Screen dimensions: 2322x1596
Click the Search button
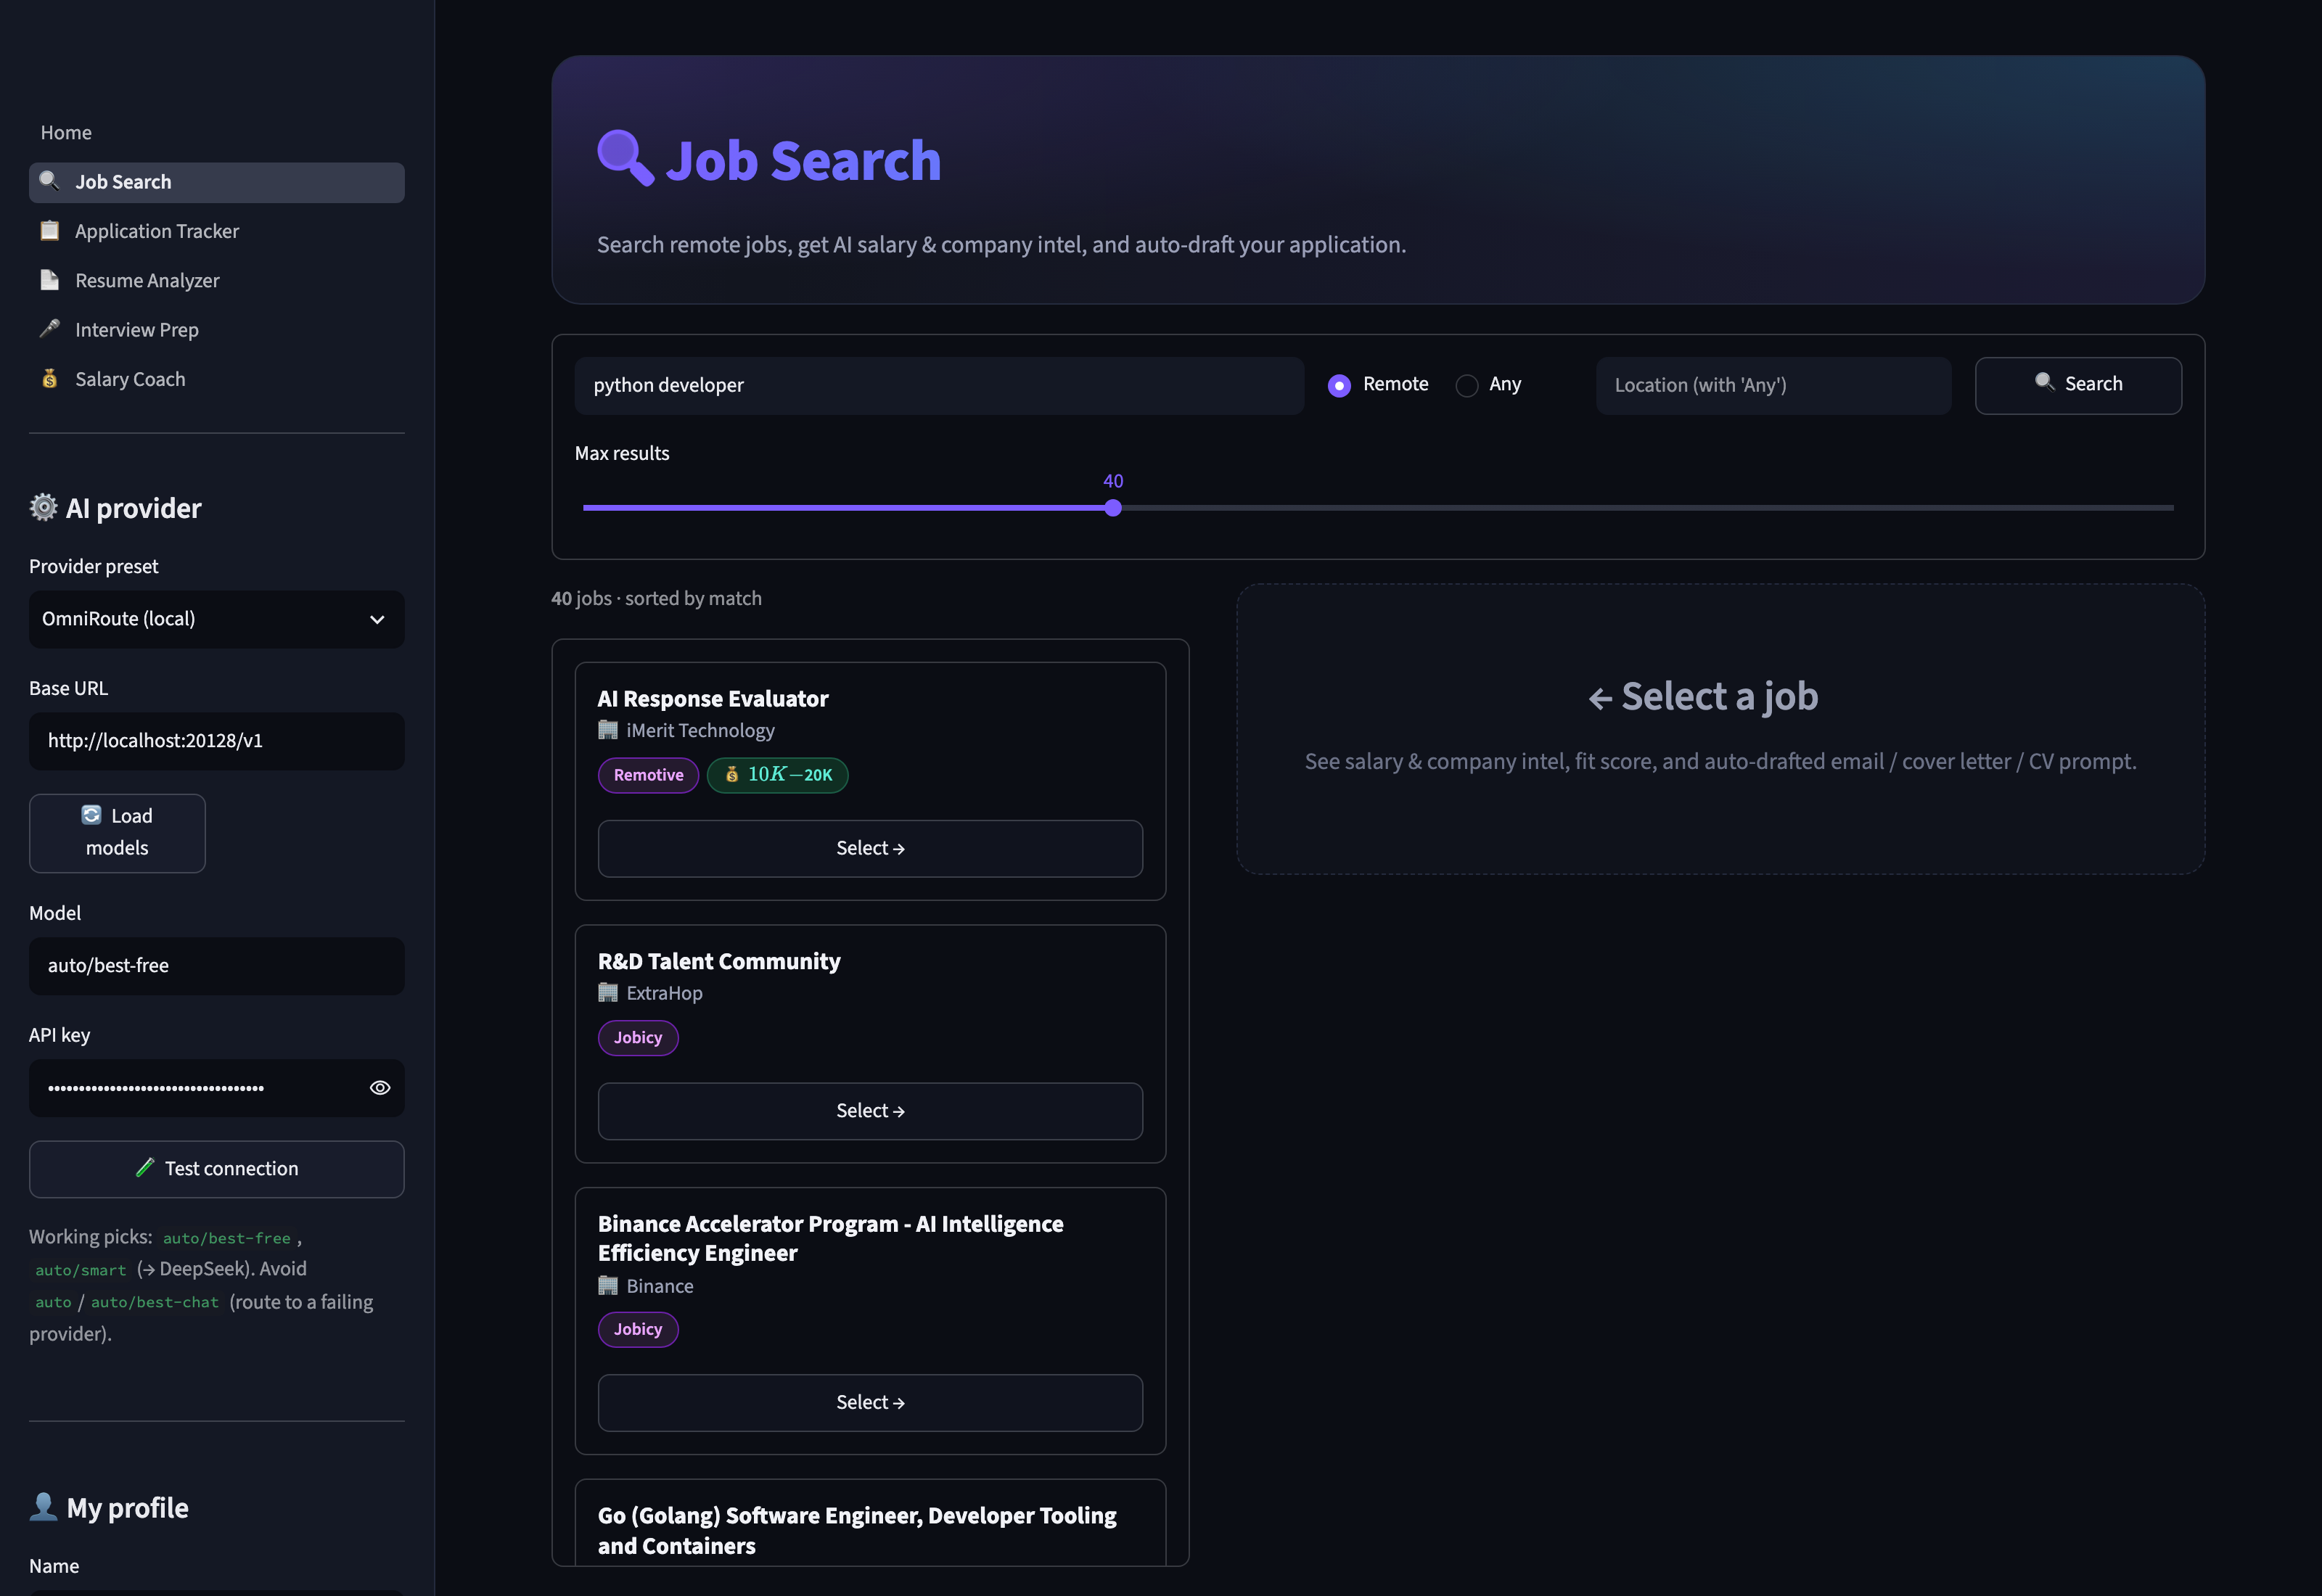click(x=2078, y=385)
